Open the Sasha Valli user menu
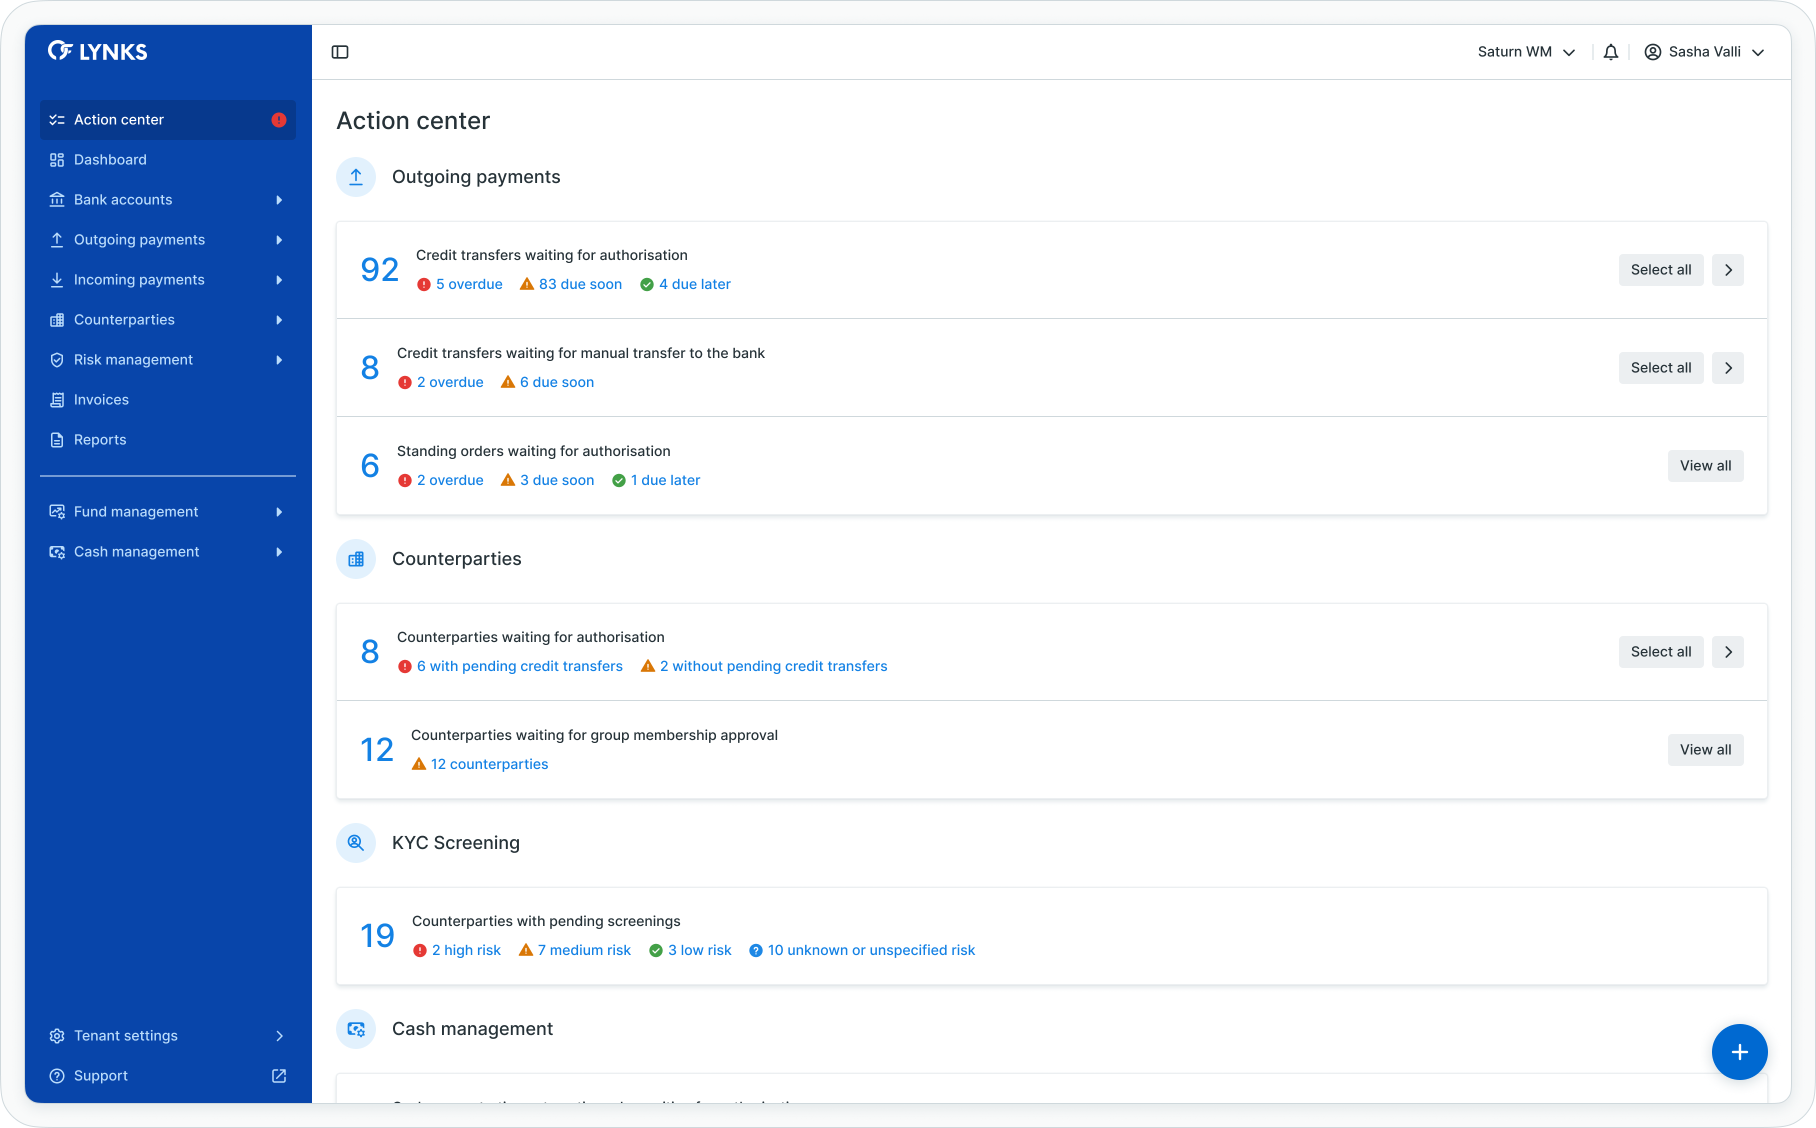The width and height of the screenshot is (1816, 1128). click(x=1704, y=52)
